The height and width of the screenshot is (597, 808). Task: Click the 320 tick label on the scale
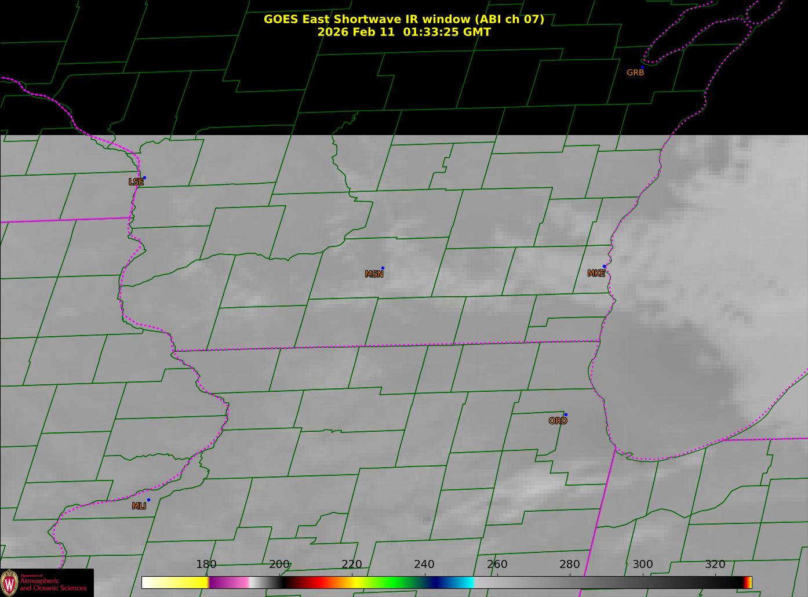(715, 565)
